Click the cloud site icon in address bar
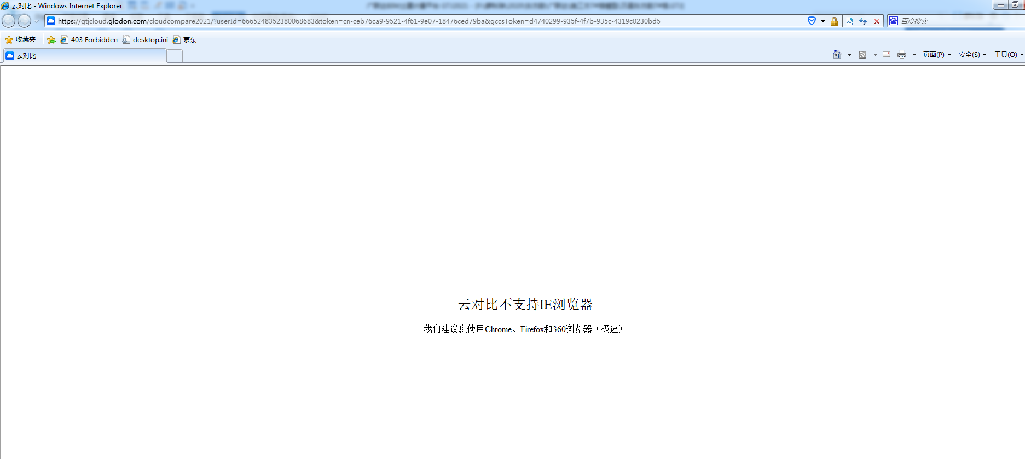 pos(51,21)
